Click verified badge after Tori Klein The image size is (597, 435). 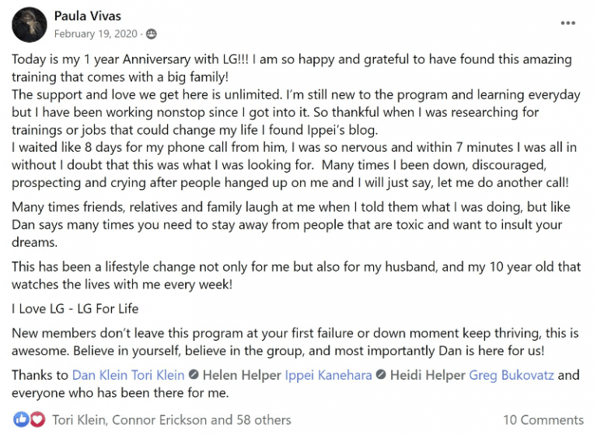(194, 375)
